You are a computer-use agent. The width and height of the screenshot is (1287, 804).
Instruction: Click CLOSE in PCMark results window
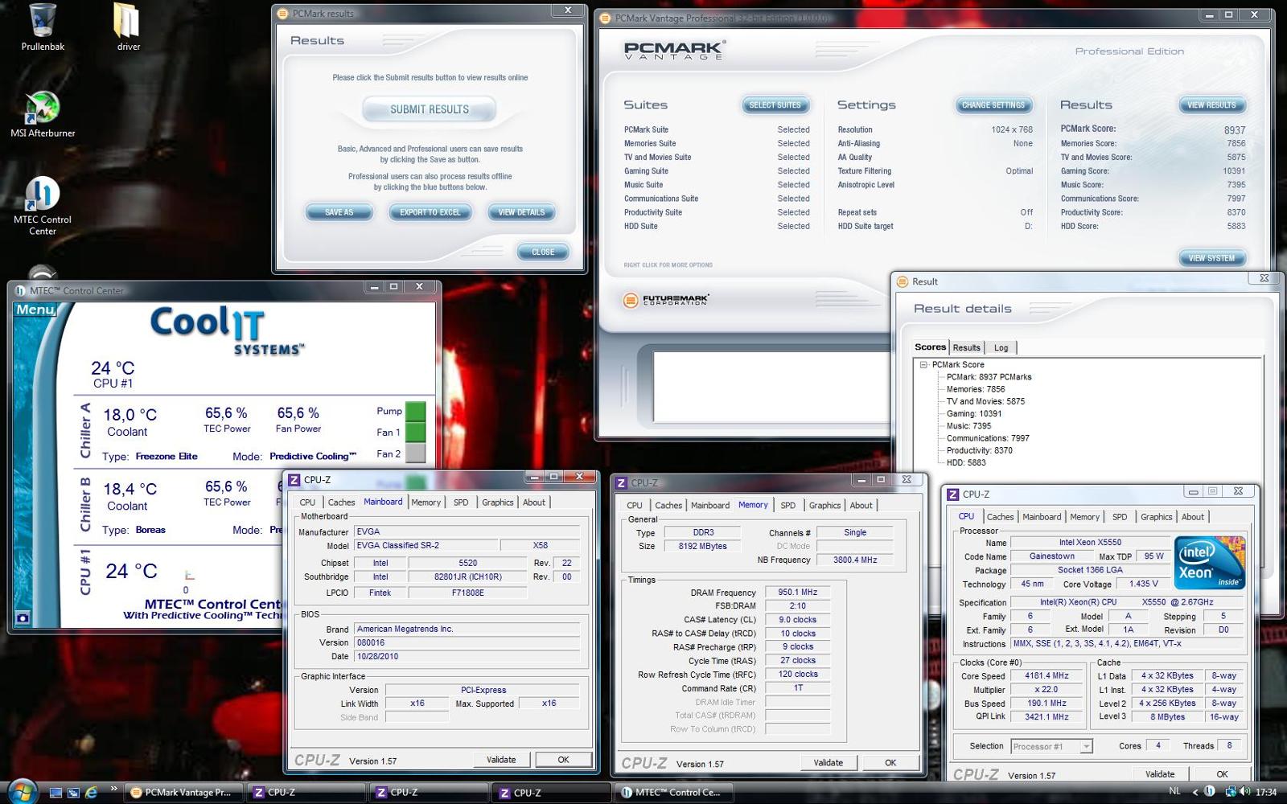(543, 252)
